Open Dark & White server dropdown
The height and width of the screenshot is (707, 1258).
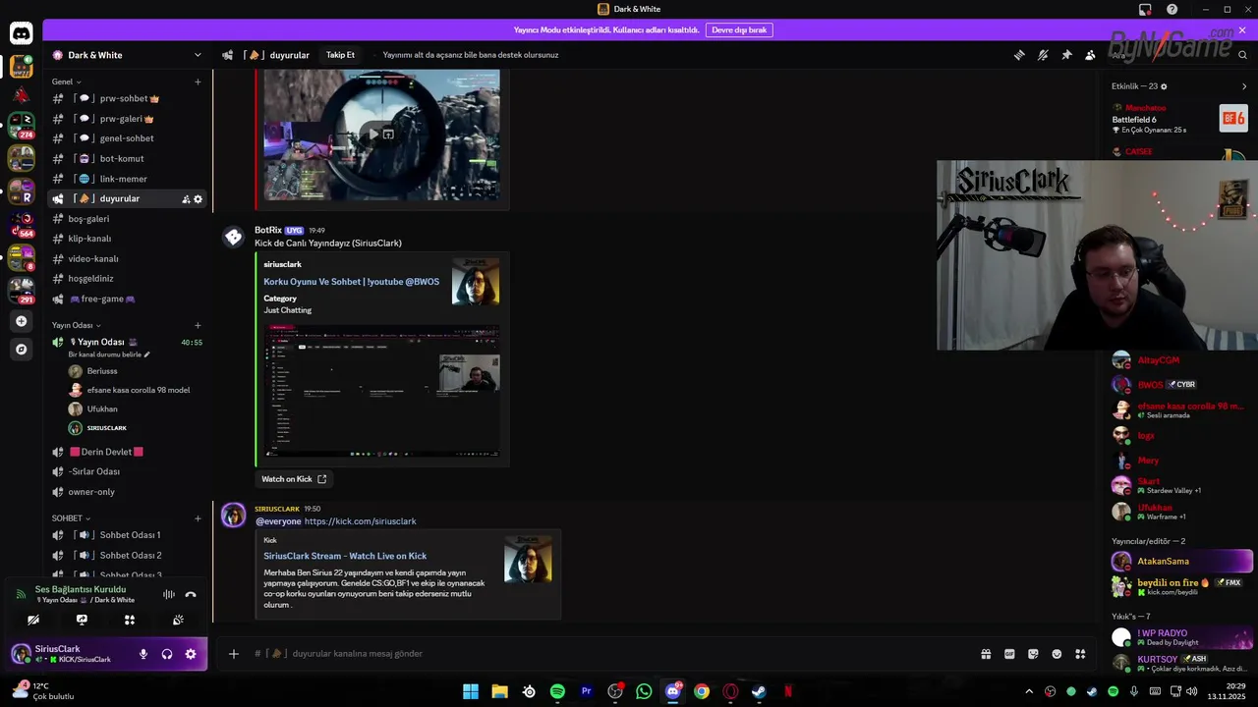[x=128, y=55]
